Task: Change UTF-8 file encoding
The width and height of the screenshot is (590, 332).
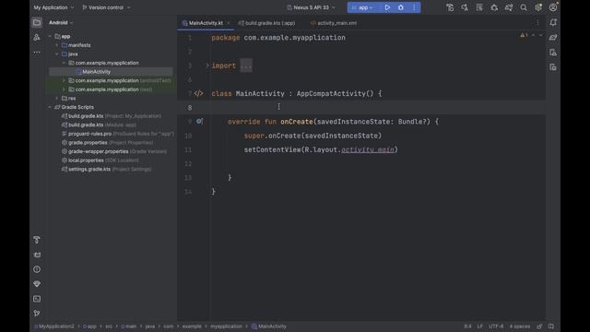Action: (x=496, y=326)
